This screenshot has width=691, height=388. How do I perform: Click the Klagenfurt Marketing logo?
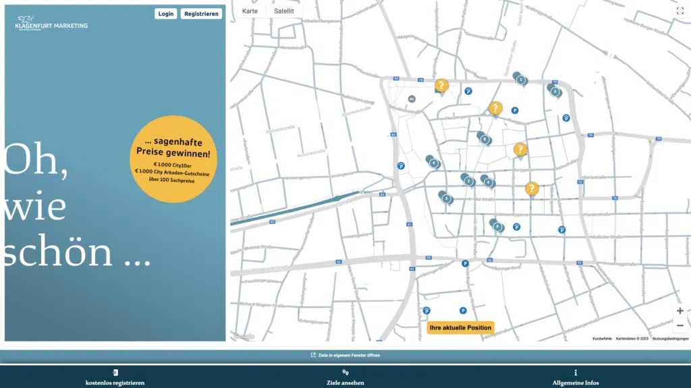(x=51, y=22)
